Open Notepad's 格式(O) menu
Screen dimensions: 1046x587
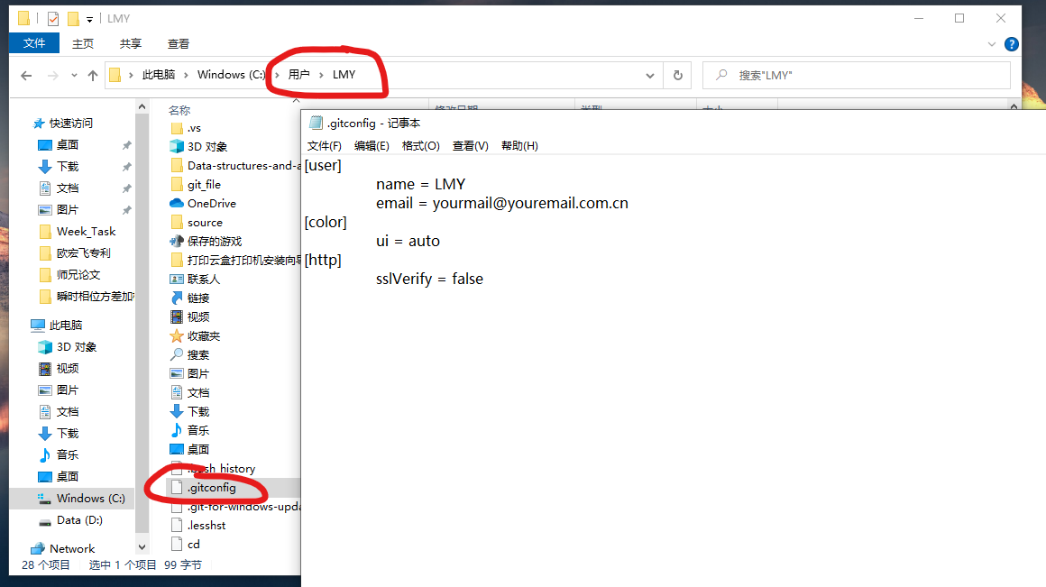coord(421,145)
